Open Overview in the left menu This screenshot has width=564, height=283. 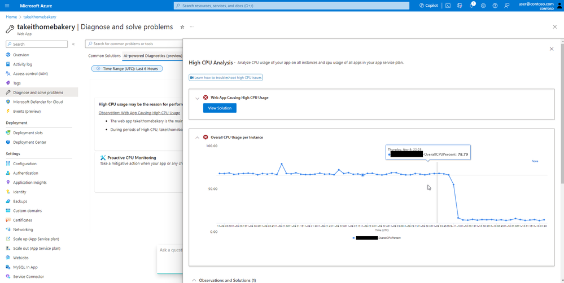click(21, 55)
